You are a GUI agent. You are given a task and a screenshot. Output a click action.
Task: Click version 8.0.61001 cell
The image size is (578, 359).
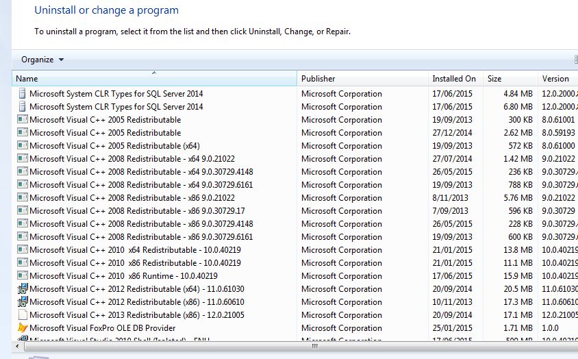(558, 119)
